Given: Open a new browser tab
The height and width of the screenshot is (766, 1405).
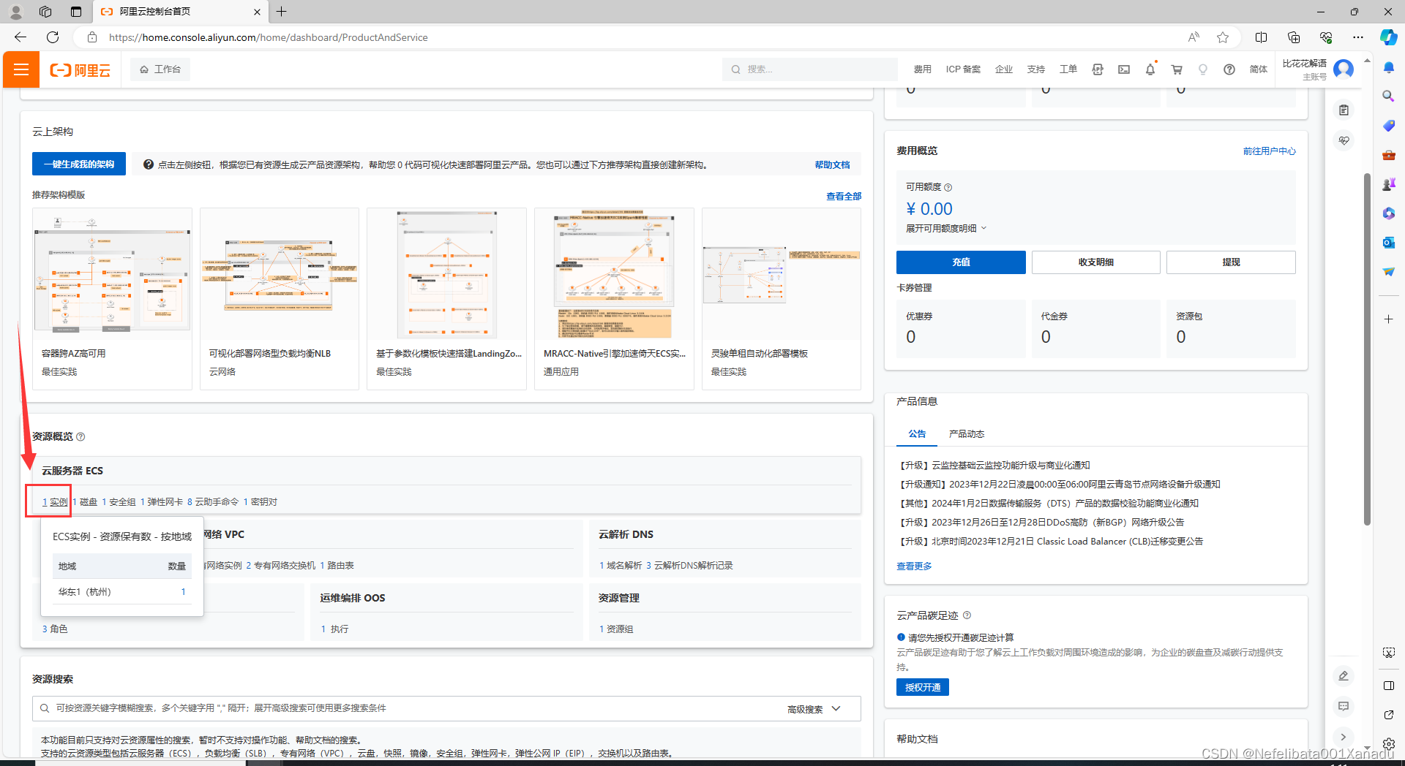Looking at the screenshot, I should [x=282, y=11].
